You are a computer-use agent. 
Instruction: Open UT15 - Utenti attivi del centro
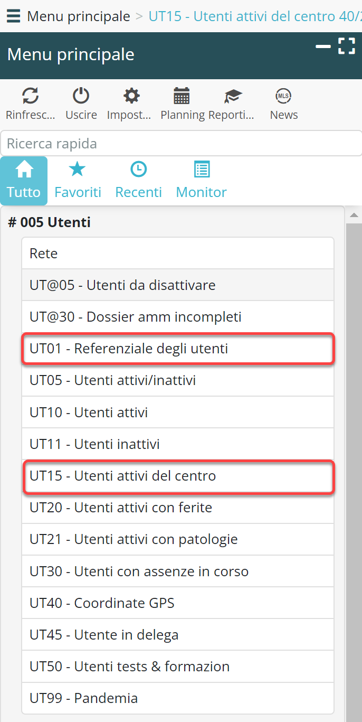(x=178, y=476)
